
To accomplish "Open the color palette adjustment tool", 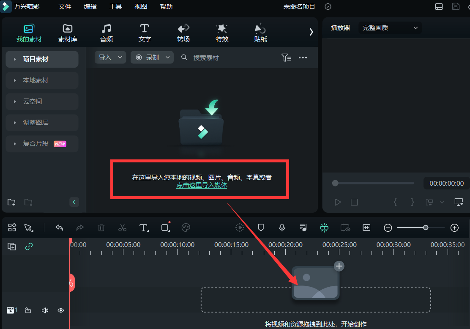I will [x=186, y=228].
